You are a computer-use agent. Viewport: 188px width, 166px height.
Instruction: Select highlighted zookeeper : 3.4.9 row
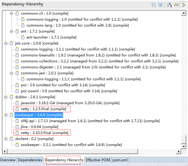(x=39, y=115)
